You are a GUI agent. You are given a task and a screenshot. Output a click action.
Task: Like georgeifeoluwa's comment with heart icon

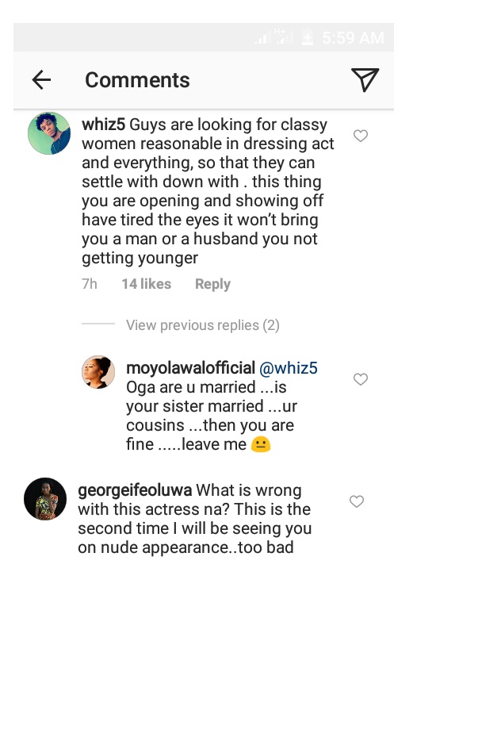coord(357,501)
